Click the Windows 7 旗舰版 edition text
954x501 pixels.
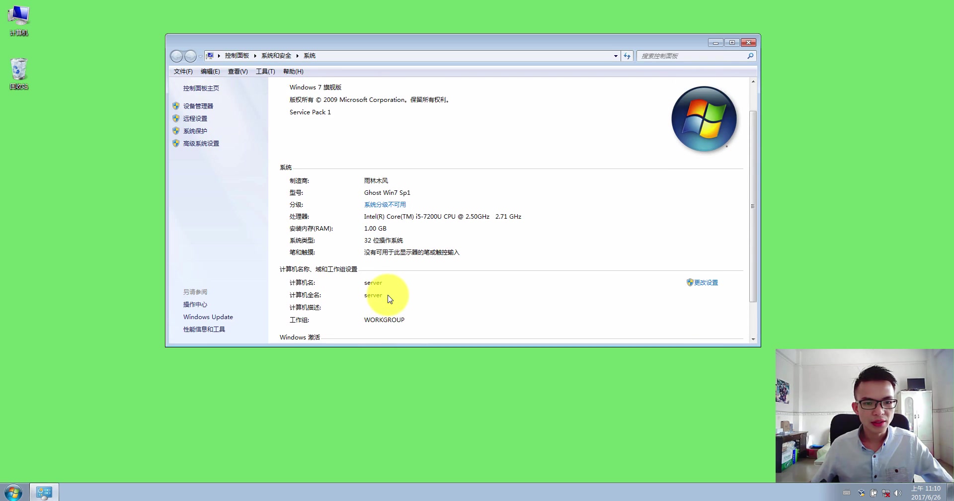pyautogui.click(x=316, y=87)
